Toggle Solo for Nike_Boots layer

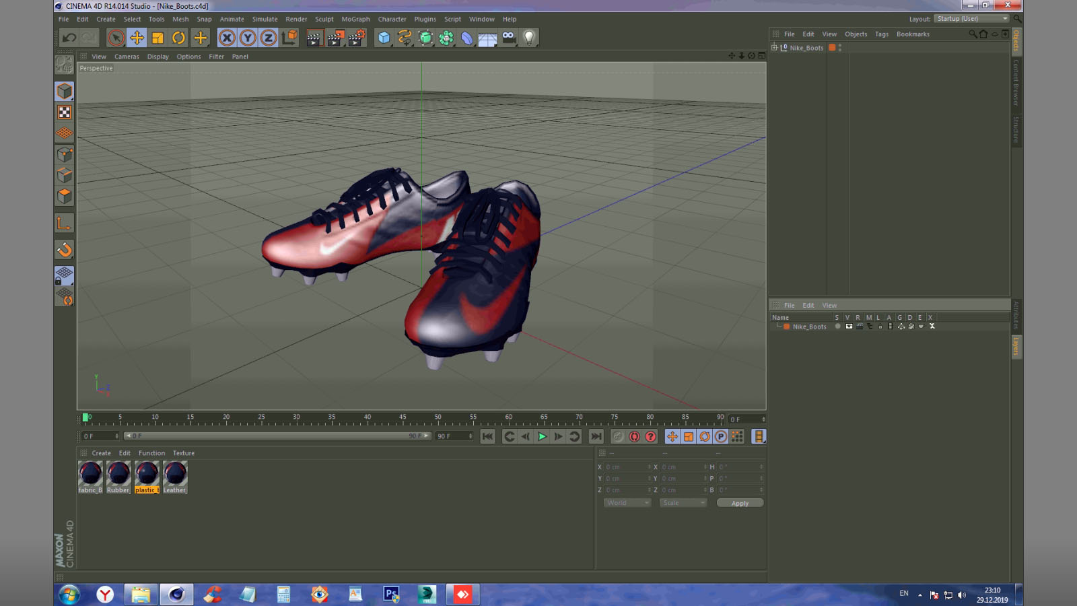tap(837, 327)
